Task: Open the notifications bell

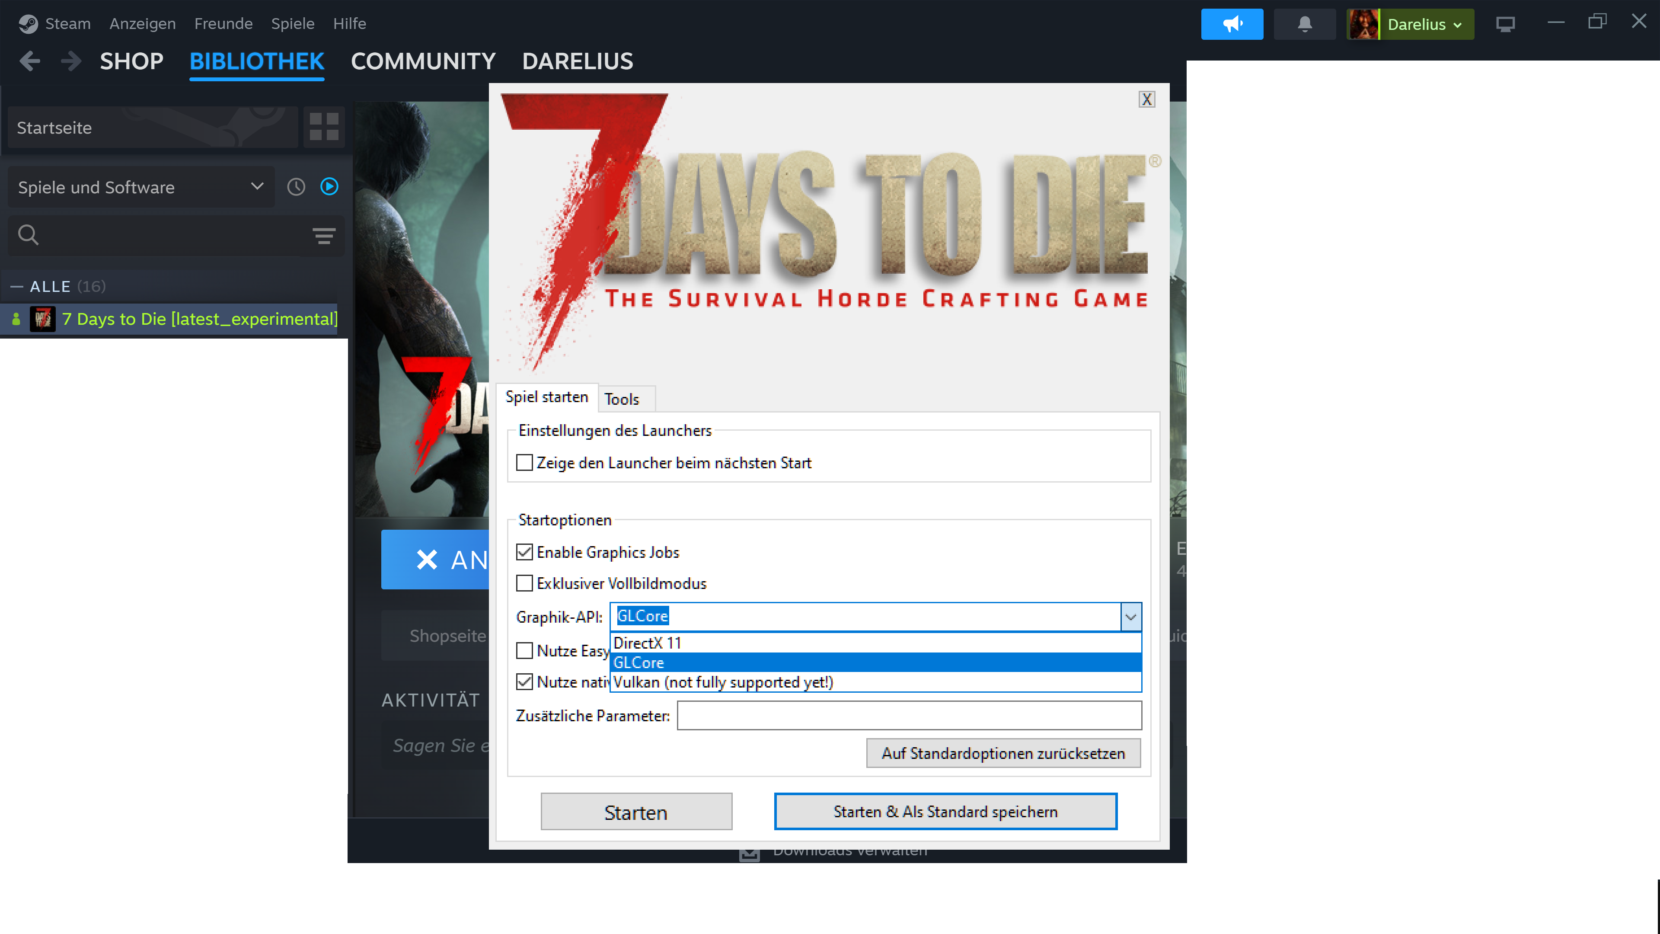Action: [x=1305, y=24]
